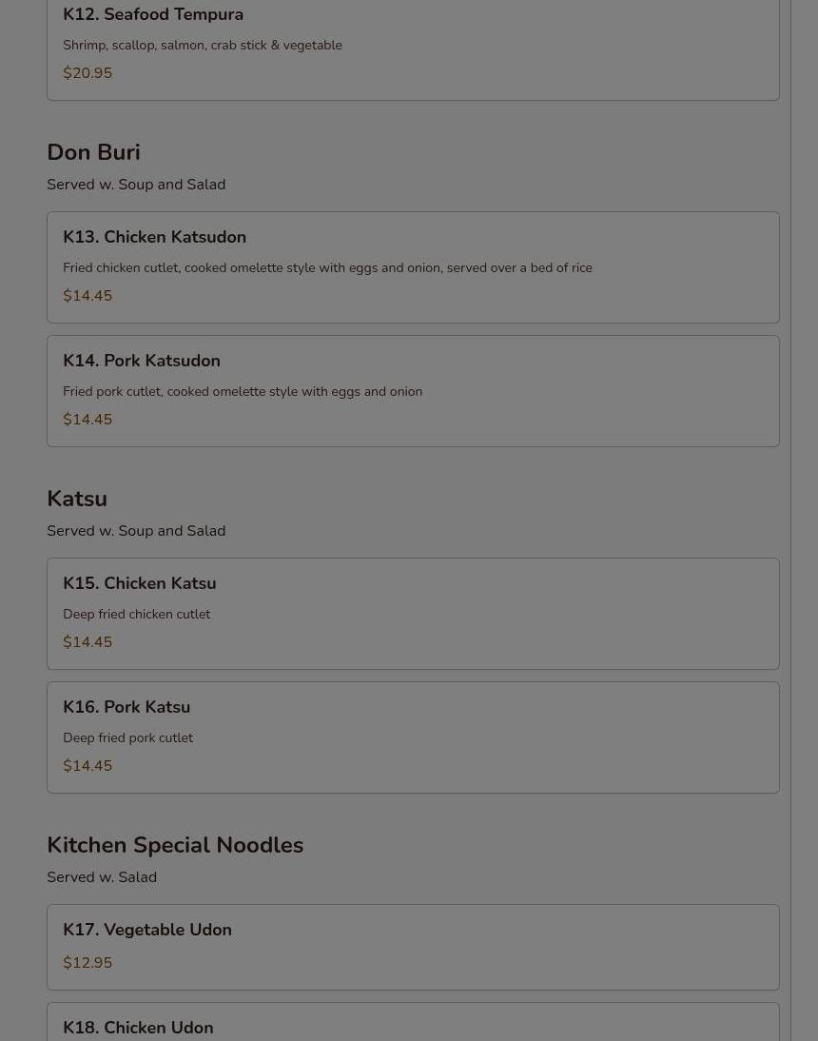The image size is (818, 1041).
Task: Choose K14. Pork Katsudon item
Action: tap(142, 361)
